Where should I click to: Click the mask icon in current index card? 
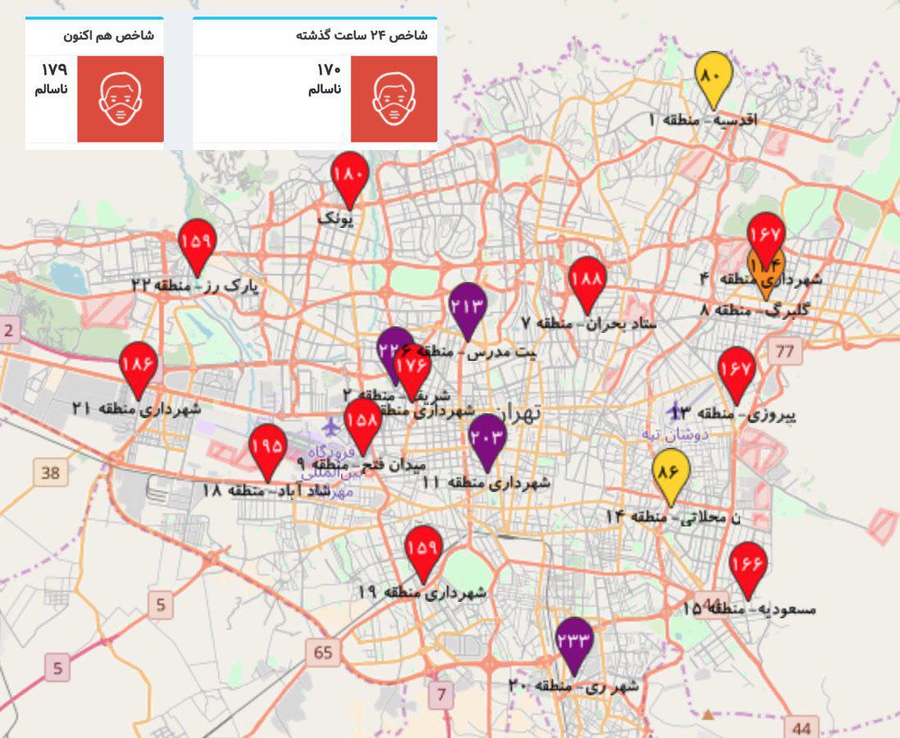click(120, 99)
